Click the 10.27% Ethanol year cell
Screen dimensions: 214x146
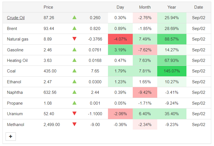[172, 82]
